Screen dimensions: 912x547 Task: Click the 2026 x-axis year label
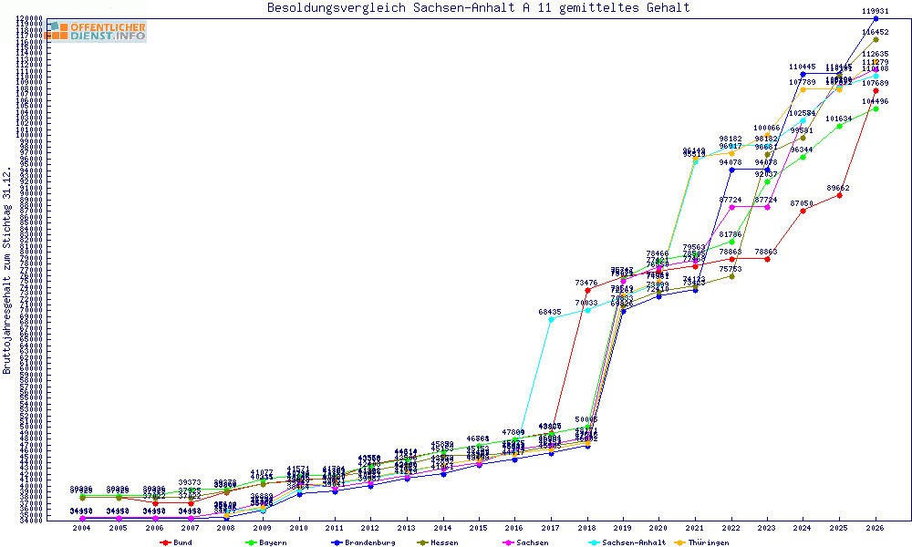[x=876, y=528]
